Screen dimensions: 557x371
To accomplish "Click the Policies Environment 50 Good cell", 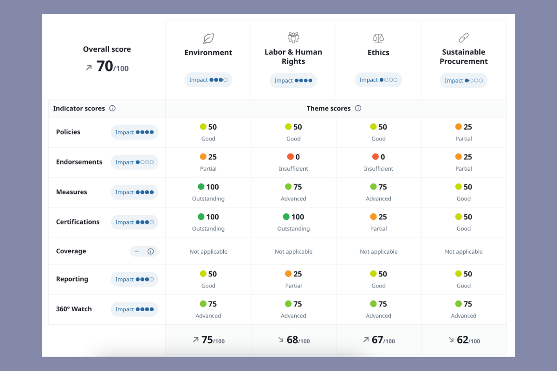I will [x=208, y=132].
